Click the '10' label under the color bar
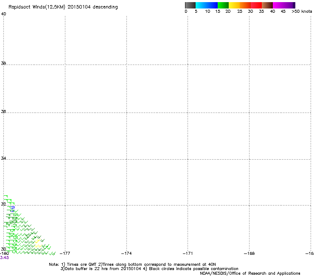This screenshot has height=276, width=314. (x=207, y=11)
